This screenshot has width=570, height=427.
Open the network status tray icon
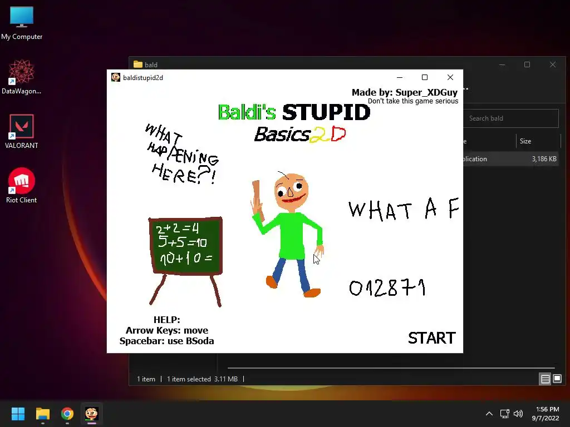coord(504,414)
